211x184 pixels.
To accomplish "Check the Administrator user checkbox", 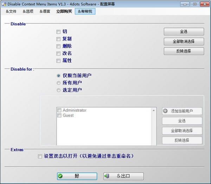I will [x=59, y=110].
